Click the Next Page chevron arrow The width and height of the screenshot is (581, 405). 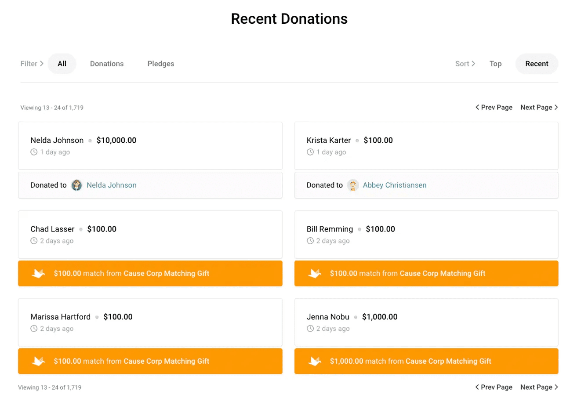(x=556, y=107)
